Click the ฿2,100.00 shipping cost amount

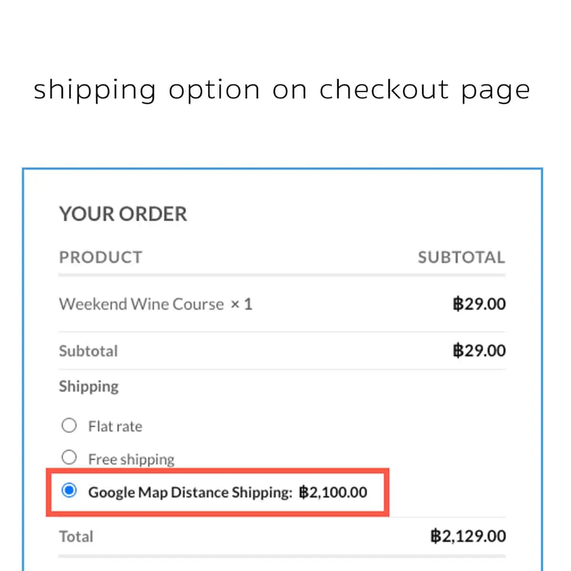pos(333,492)
